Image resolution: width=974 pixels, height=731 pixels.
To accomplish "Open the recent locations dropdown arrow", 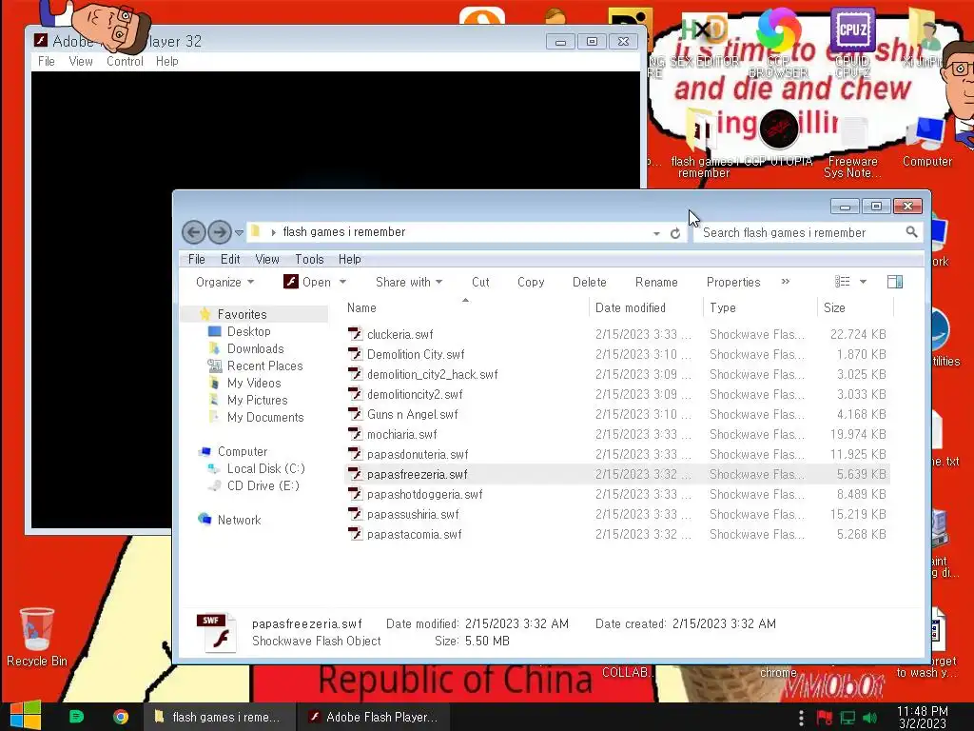I will point(239,233).
